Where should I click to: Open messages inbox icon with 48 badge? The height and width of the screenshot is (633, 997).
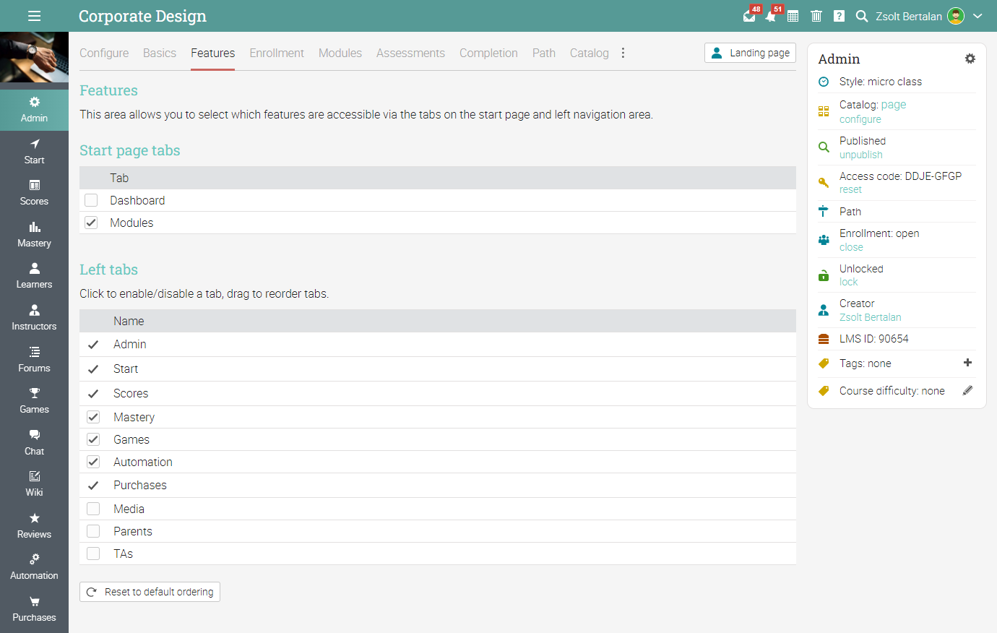tap(750, 15)
